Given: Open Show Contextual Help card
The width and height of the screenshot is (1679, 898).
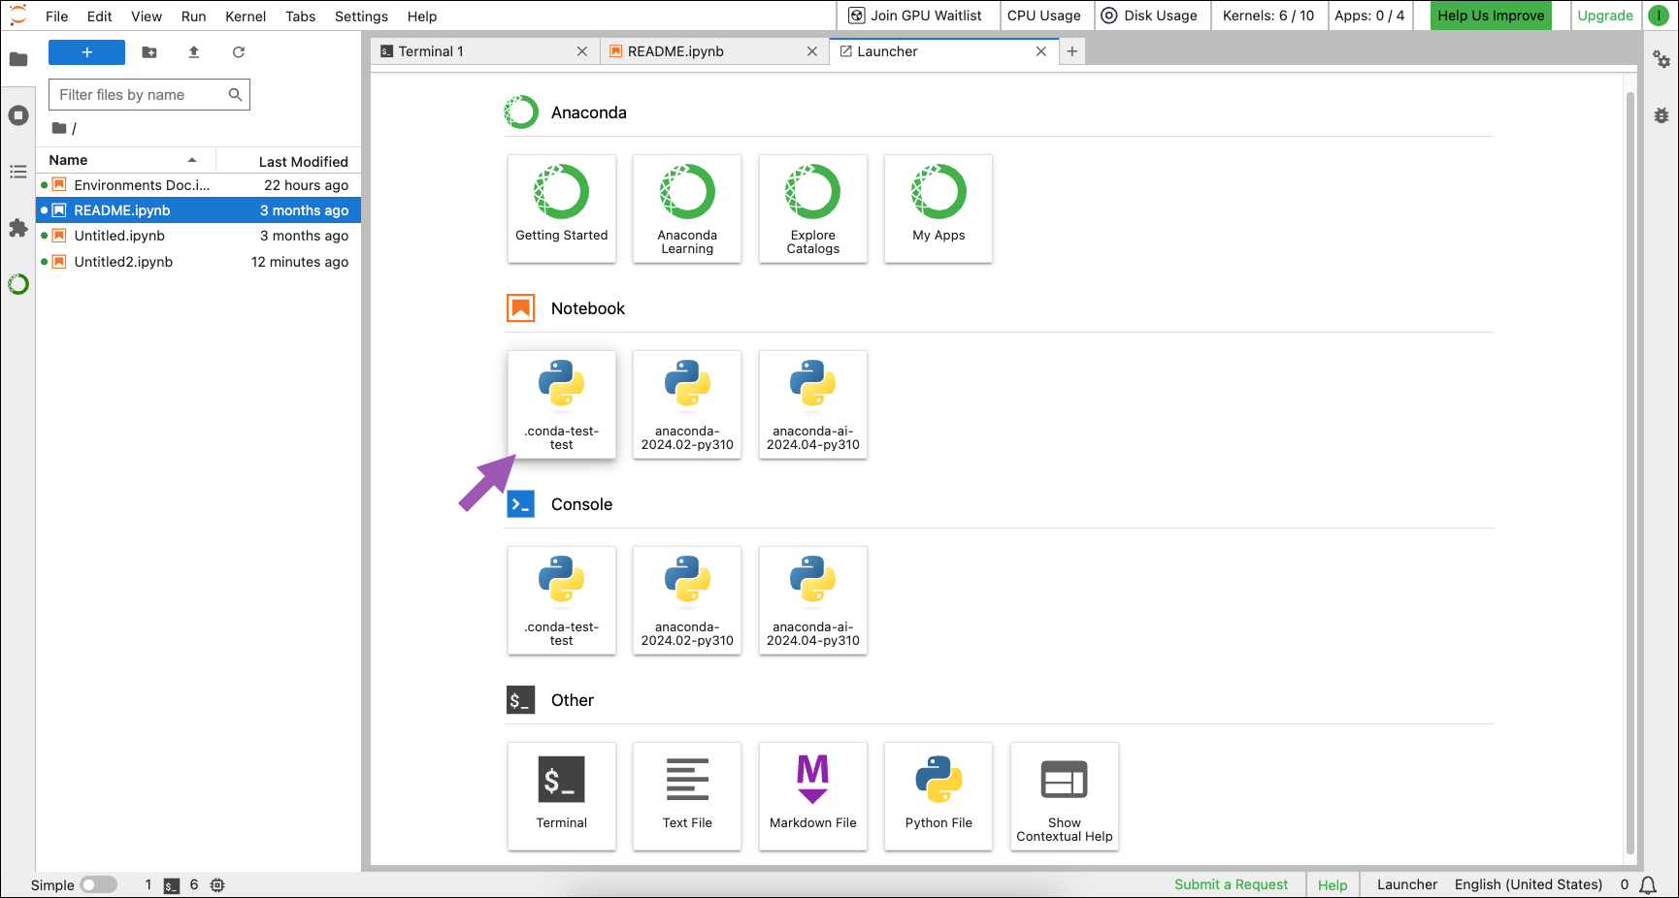Looking at the screenshot, I should [1065, 796].
